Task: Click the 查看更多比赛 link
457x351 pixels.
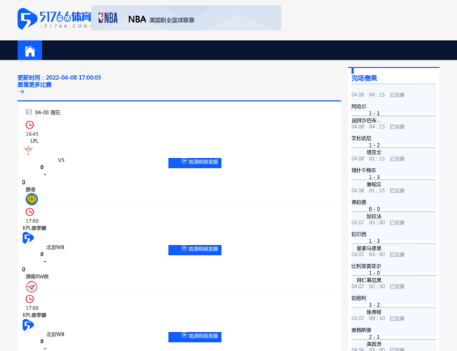Action: tap(34, 85)
